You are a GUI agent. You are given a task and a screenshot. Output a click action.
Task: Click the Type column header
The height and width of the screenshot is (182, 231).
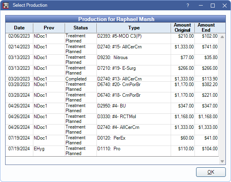tap(134, 28)
